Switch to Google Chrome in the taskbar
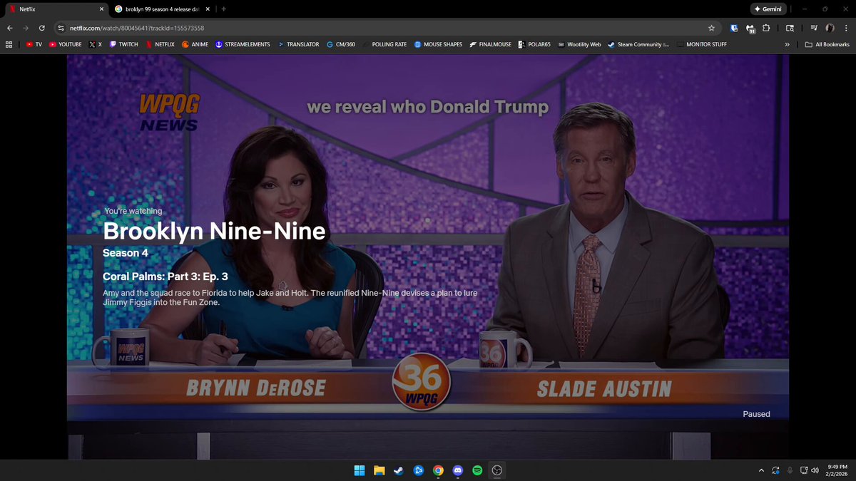This screenshot has height=481, width=856. click(x=438, y=470)
